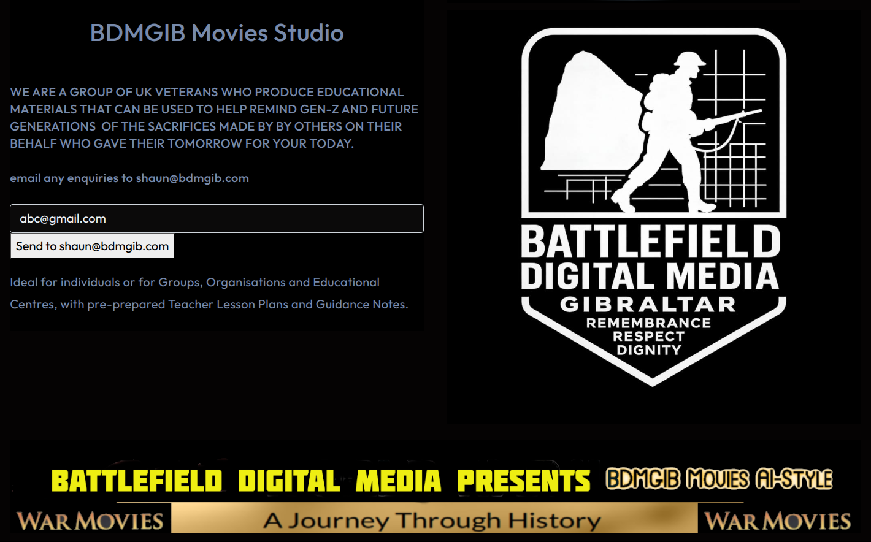This screenshot has width=871, height=542.
Task: Select the DIGNITY word at the logo bottom
Action: point(648,350)
